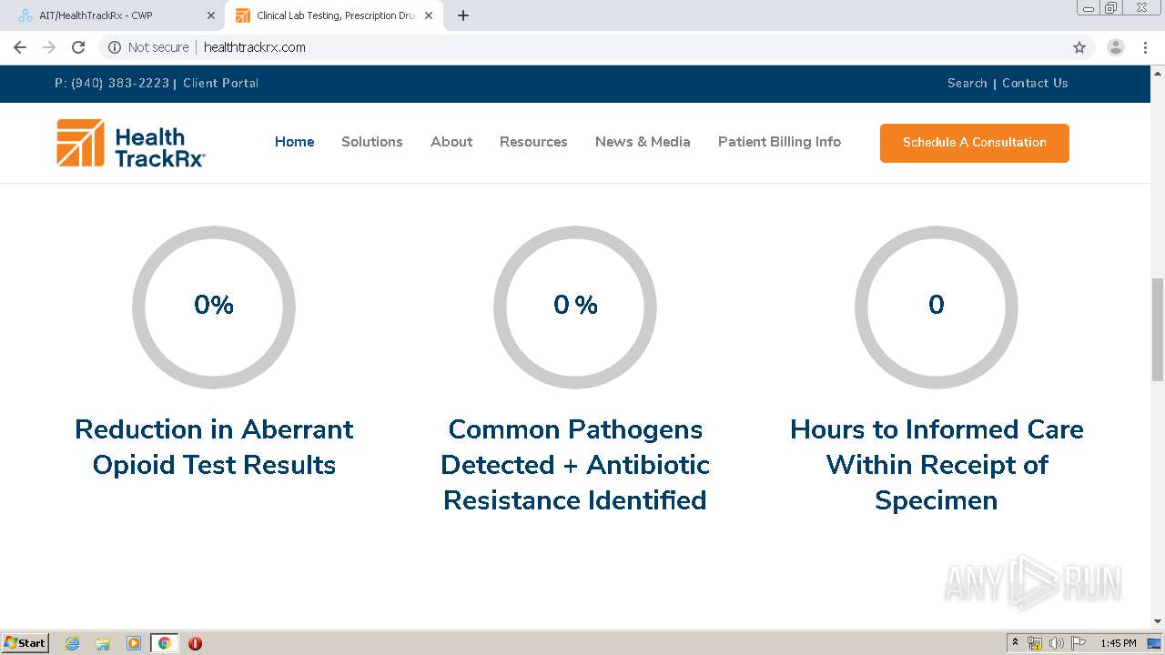This screenshot has height=655, width=1165.
Task: Open the Client Portal link
Action: click(x=220, y=83)
